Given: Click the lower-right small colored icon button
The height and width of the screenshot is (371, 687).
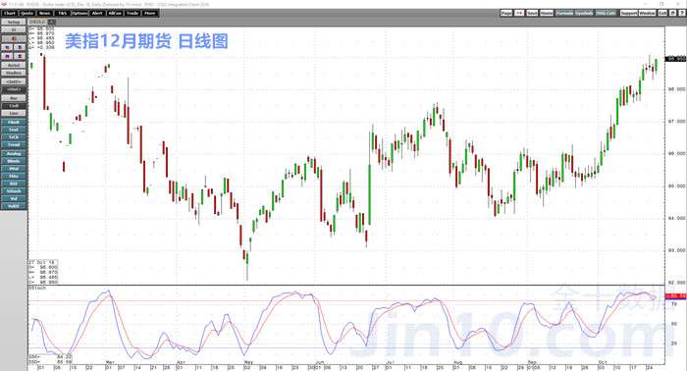Looking at the screenshot, I should pos(20,56).
